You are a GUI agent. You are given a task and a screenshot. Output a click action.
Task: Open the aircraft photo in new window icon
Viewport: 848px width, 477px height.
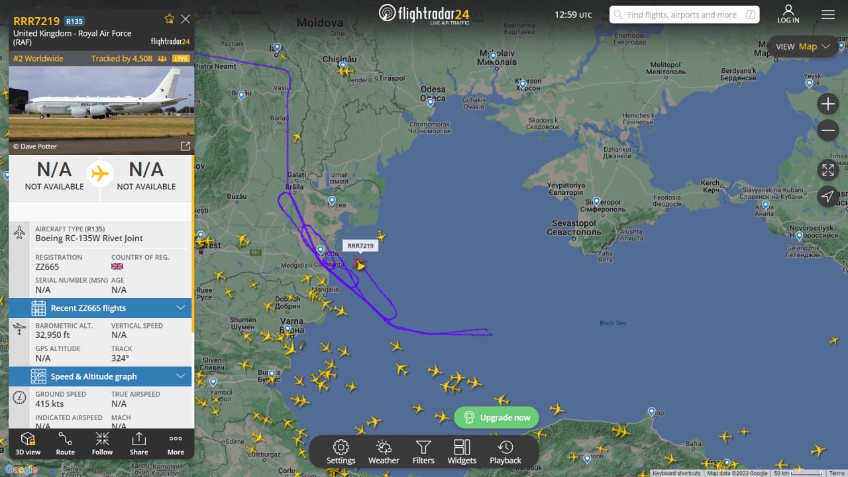[185, 146]
